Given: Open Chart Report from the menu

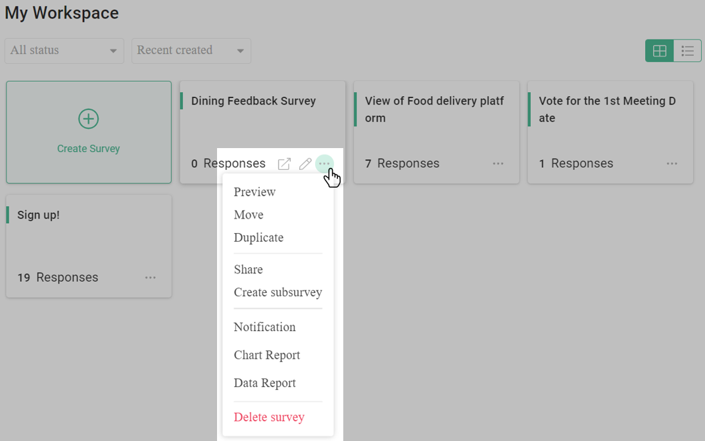Looking at the screenshot, I should (267, 355).
